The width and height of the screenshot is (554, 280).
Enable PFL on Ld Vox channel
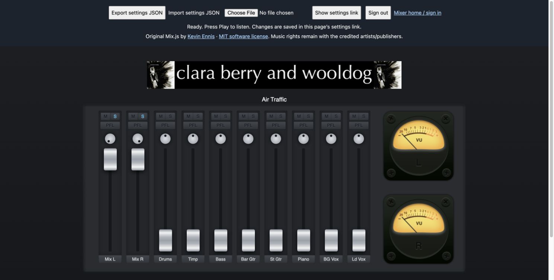[359, 125]
